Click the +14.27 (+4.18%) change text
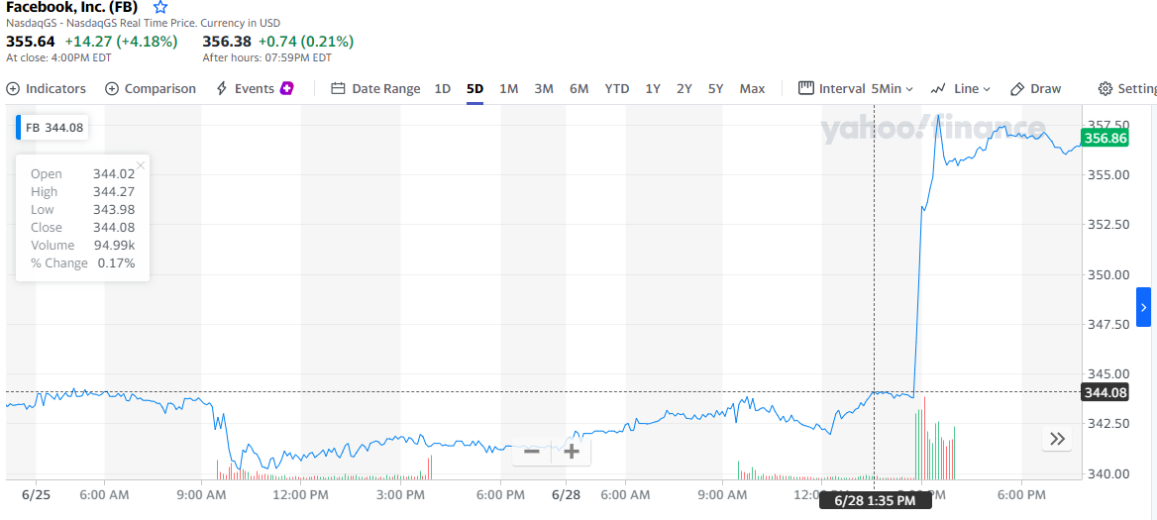The height and width of the screenshot is (520, 1157). [121, 42]
